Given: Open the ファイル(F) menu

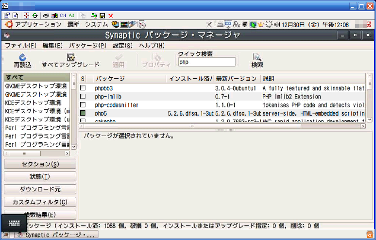Looking at the screenshot, I should point(20,46).
